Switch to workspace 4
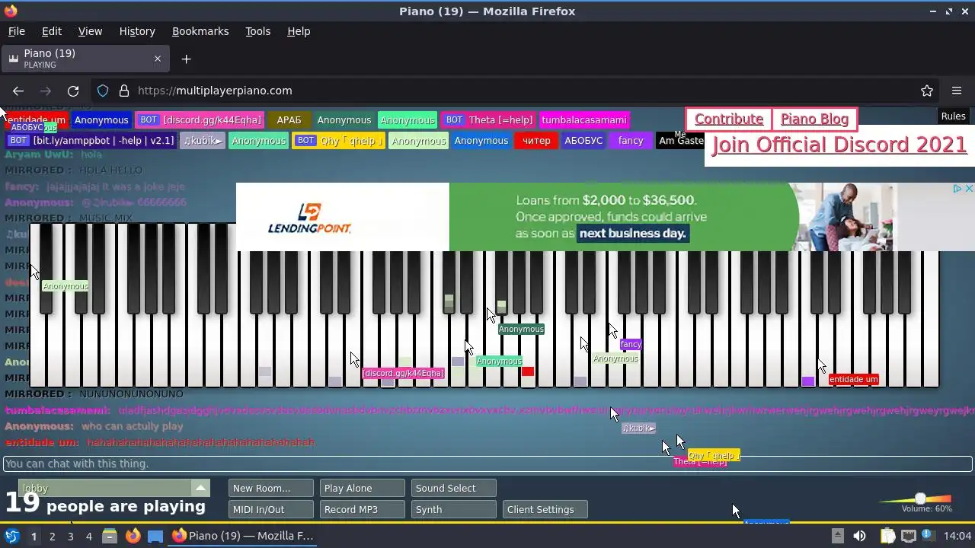The image size is (975, 548). (x=88, y=536)
